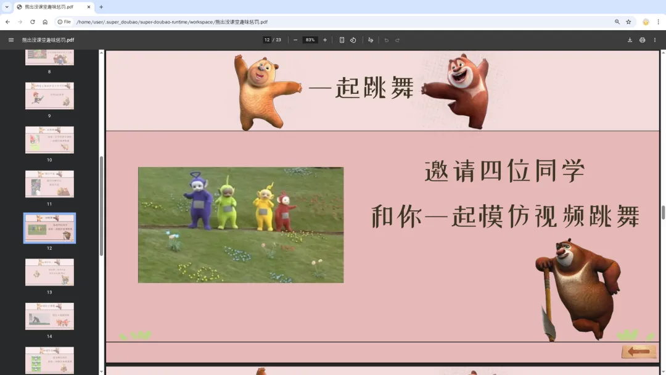The width and height of the screenshot is (666, 375).
Task: Edit the page number field showing 12
Action: click(x=267, y=40)
